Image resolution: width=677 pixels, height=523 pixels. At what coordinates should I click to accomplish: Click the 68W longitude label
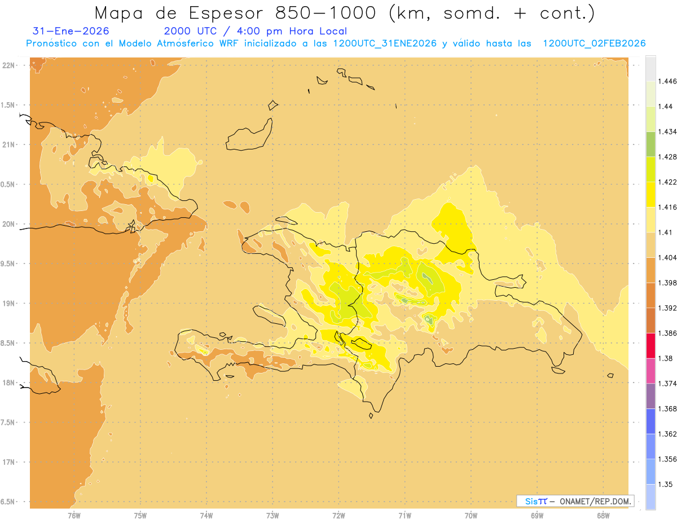(603, 515)
